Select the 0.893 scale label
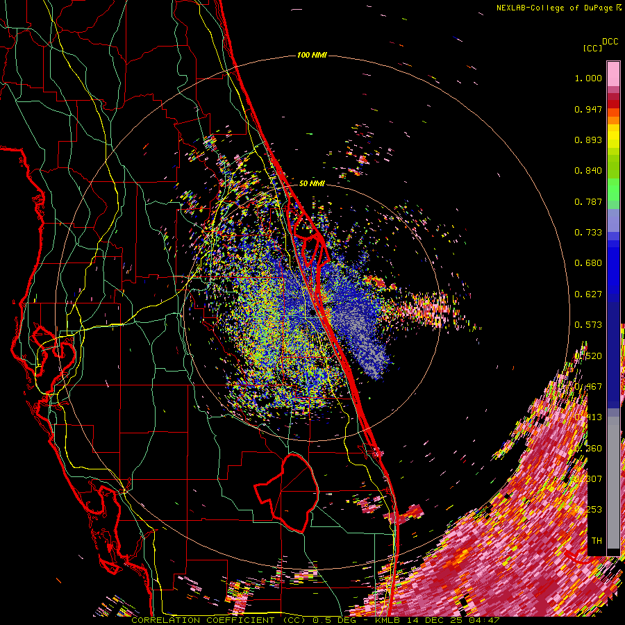The image size is (625, 625). click(588, 140)
